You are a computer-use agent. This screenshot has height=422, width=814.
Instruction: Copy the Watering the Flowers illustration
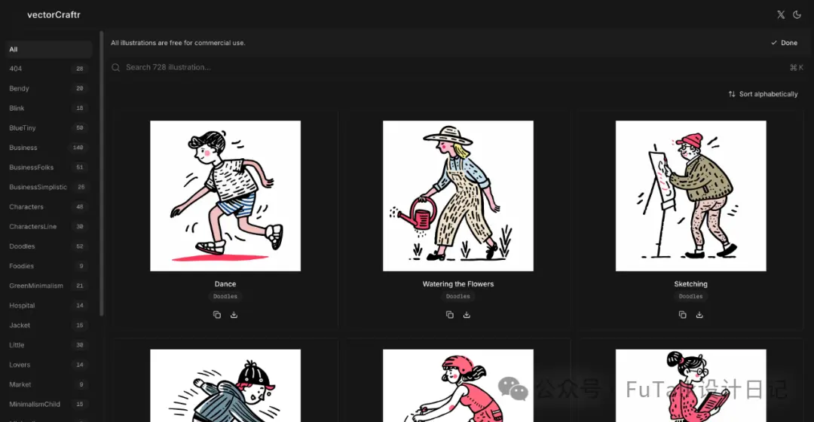(449, 314)
